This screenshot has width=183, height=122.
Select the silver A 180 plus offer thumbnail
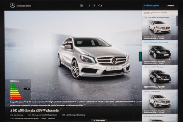click(x=159, y=102)
